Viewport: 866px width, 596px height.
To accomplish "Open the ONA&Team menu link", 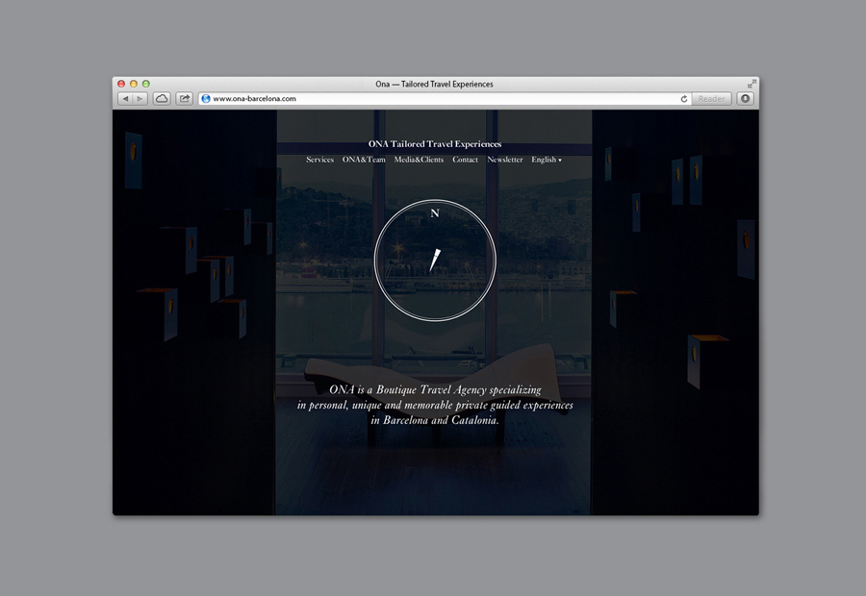I will tap(364, 160).
